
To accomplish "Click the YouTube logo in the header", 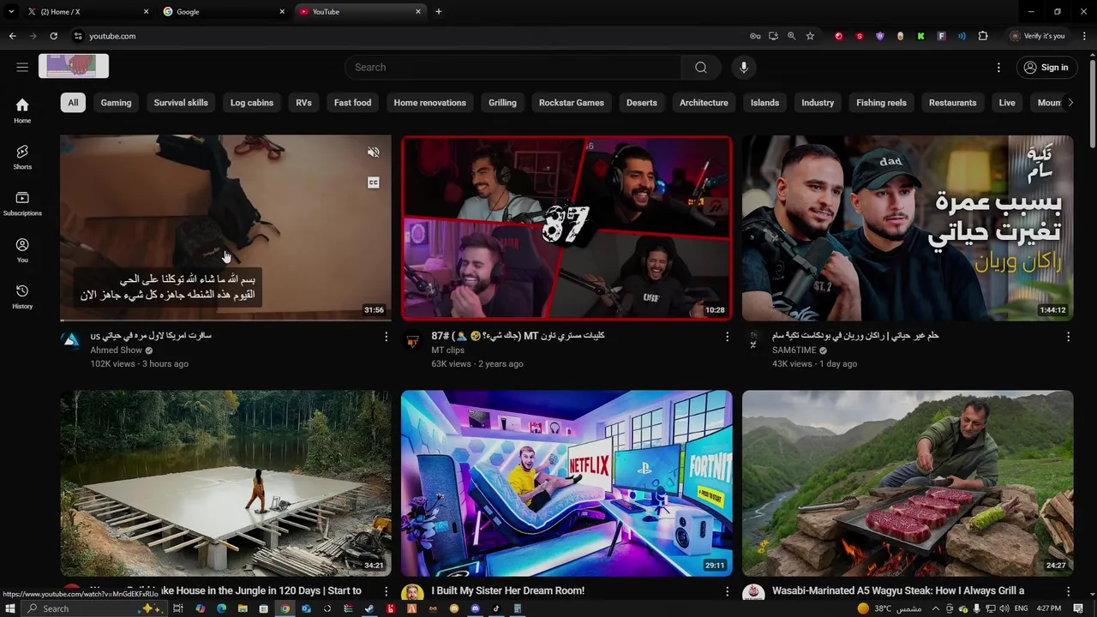I will pos(74,66).
